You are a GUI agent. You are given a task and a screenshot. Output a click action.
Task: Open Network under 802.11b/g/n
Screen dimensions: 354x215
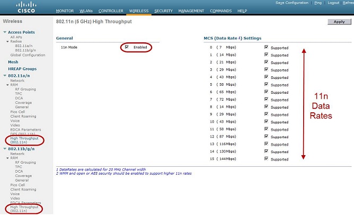(x=17, y=154)
